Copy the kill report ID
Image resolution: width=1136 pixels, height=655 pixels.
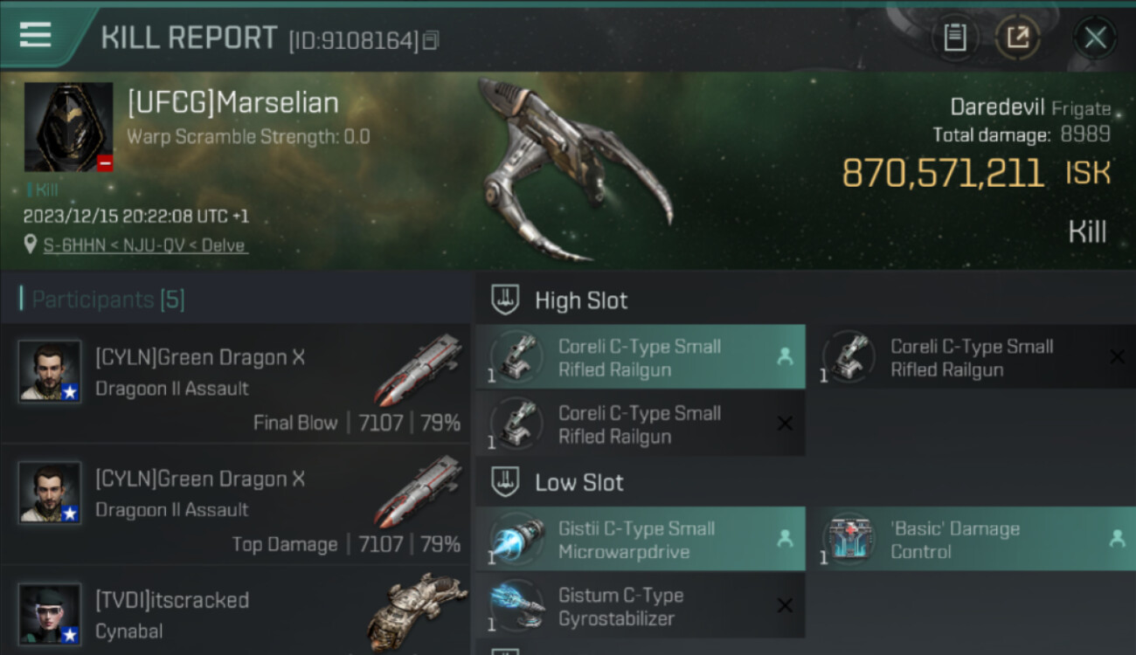coord(430,40)
